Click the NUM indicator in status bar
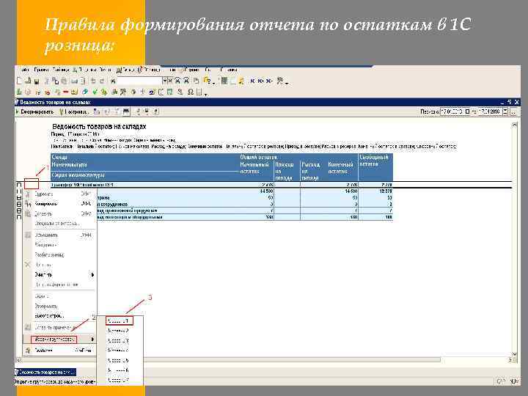The image size is (528, 396). 514,381
